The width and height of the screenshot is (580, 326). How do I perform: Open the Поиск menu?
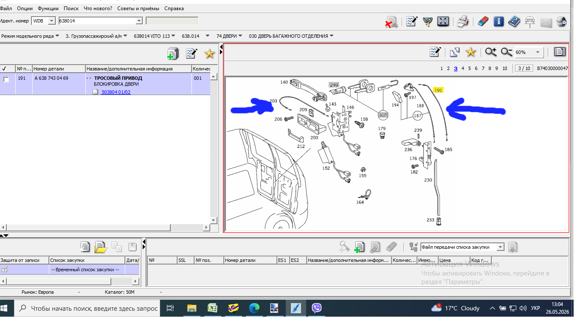tap(71, 8)
